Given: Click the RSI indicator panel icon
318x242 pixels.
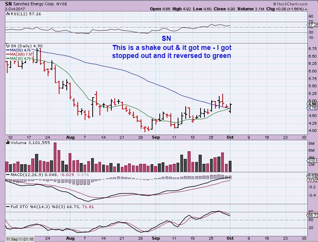Looking at the screenshot, I should pyautogui.click(x=8, y=14).
